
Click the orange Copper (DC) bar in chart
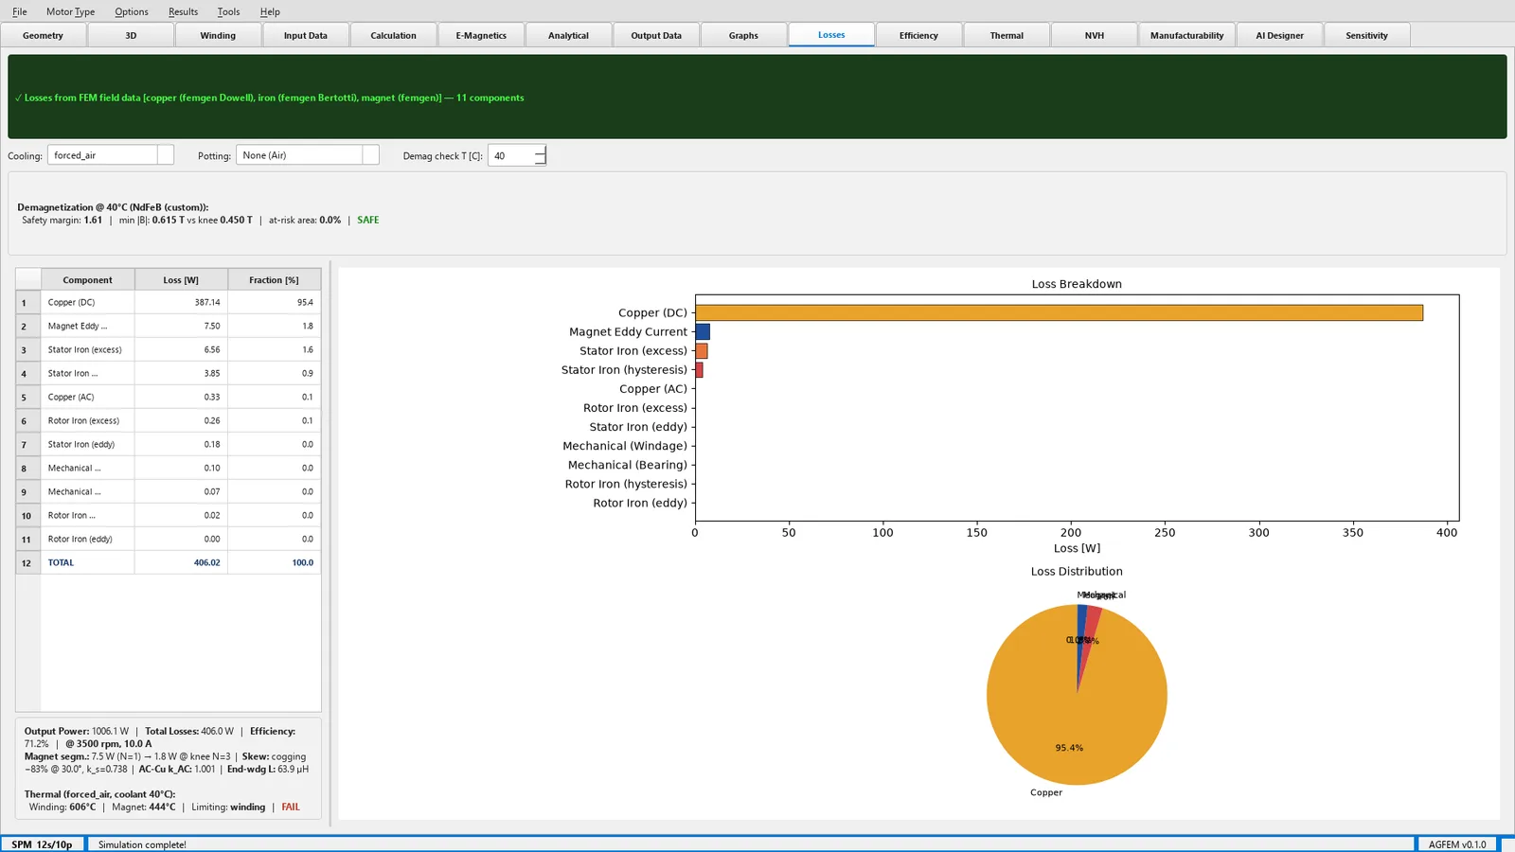[x=1059, y=312]
